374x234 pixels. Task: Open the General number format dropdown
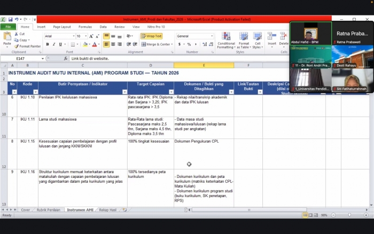click(x=195, y=36)
